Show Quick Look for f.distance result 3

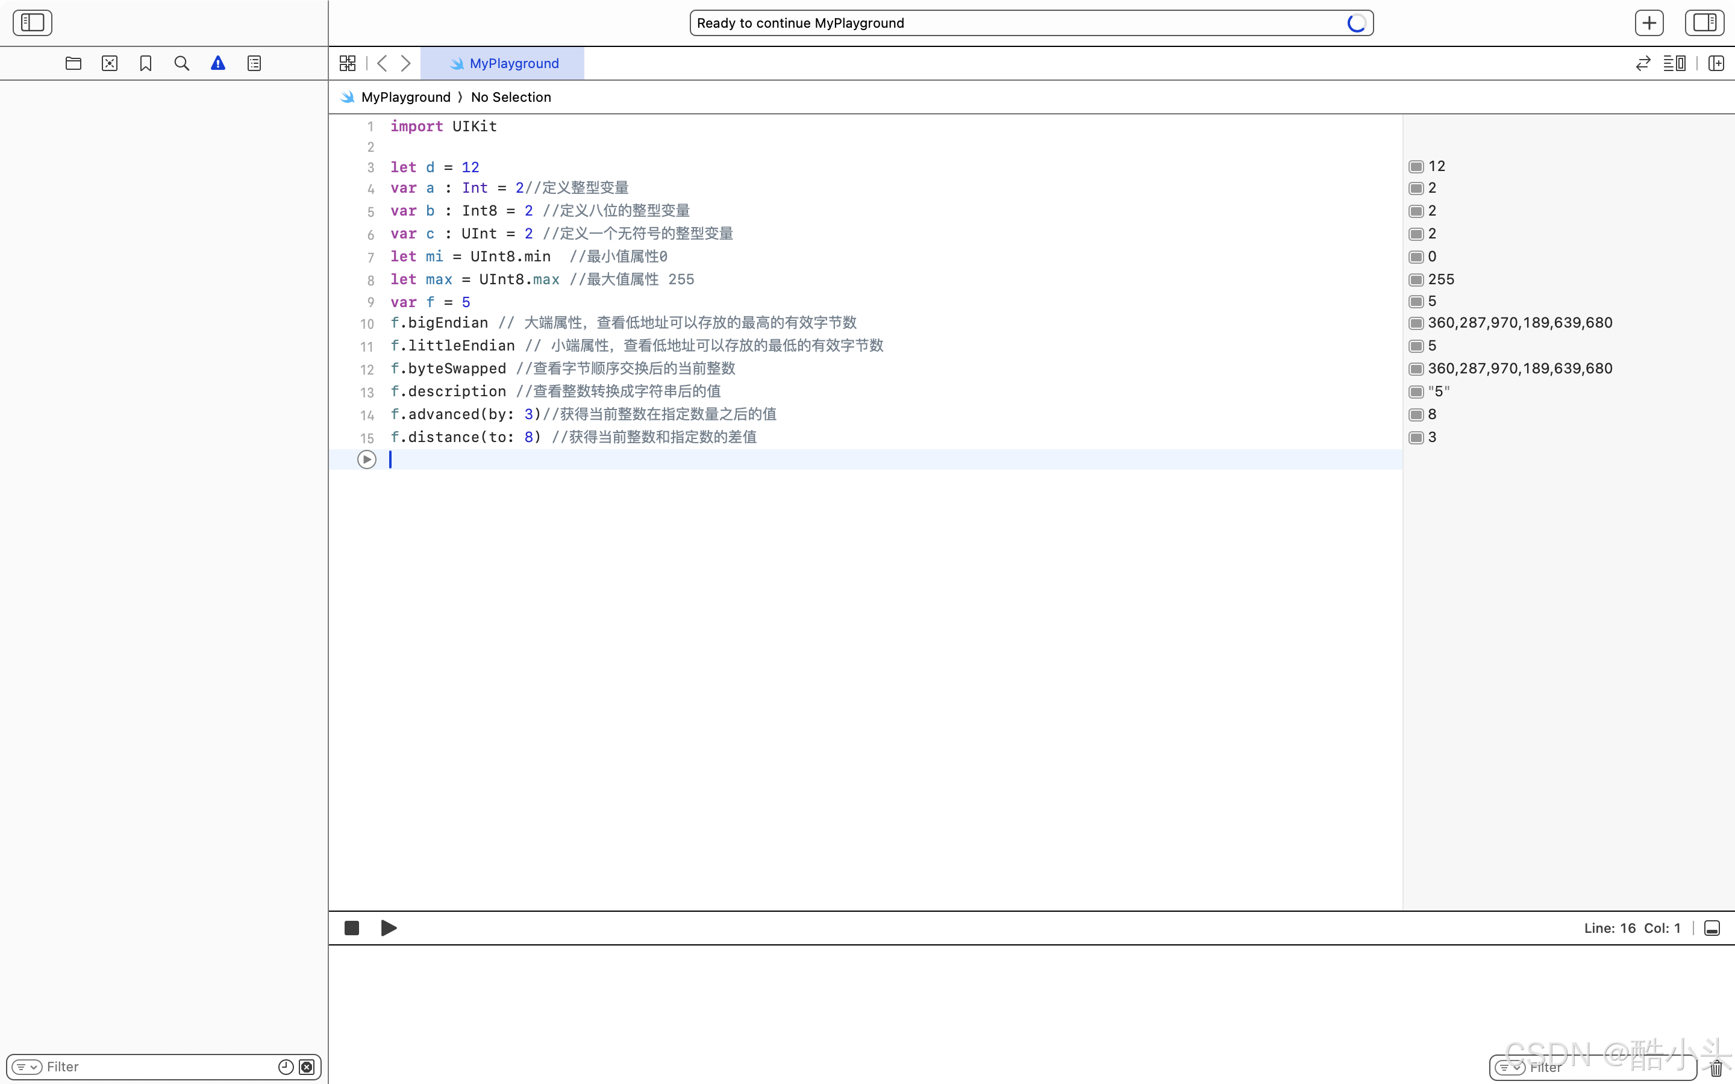(x=1416, y=437)
